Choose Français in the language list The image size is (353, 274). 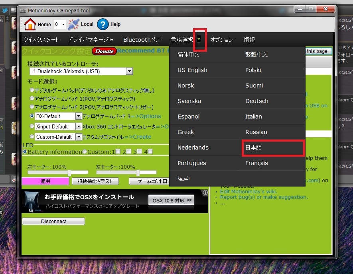tap(271, 163)
